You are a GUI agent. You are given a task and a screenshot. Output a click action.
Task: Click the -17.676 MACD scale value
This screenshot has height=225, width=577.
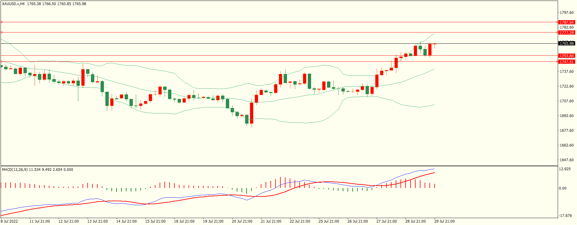click(x=565, y=216)
